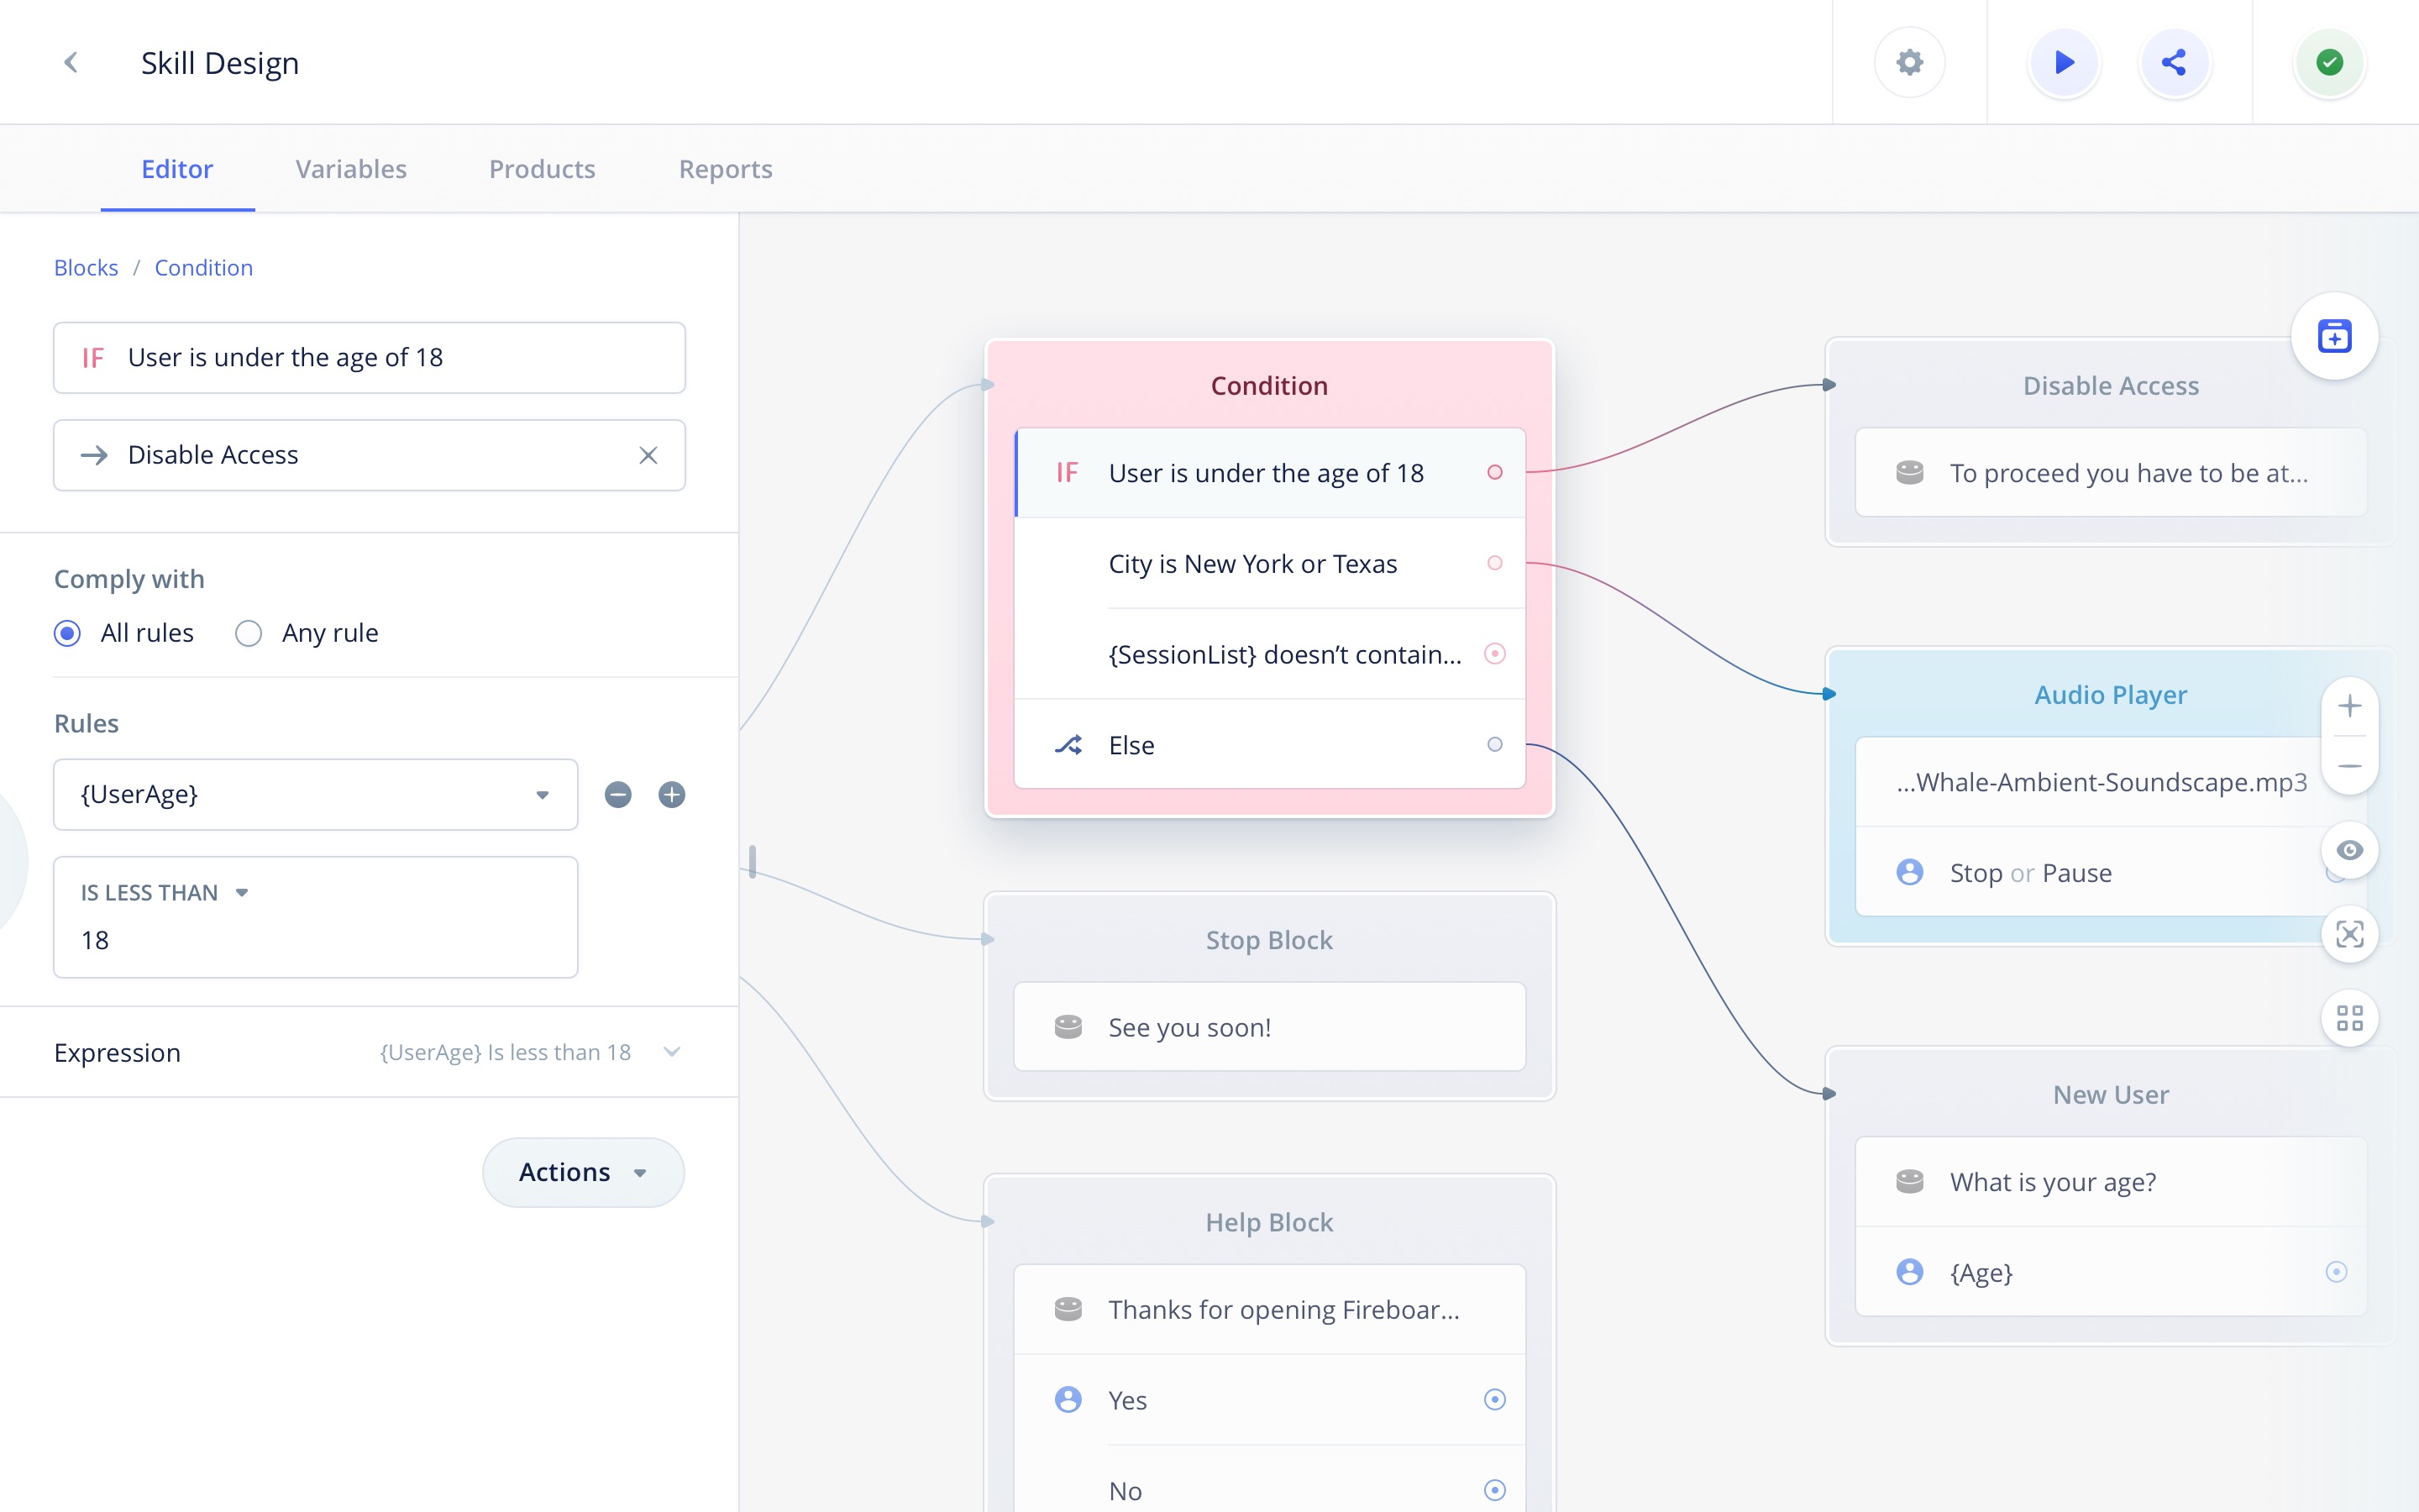Select the All rules radio button

coord(68,633)
